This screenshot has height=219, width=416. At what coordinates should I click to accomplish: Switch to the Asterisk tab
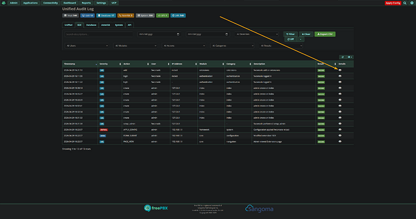(106, 25)
